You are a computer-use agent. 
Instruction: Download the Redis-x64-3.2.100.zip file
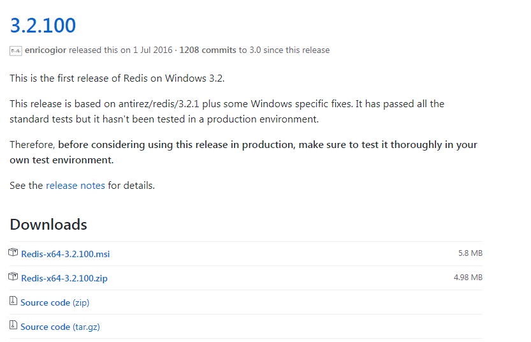click(x=64, y=278)
